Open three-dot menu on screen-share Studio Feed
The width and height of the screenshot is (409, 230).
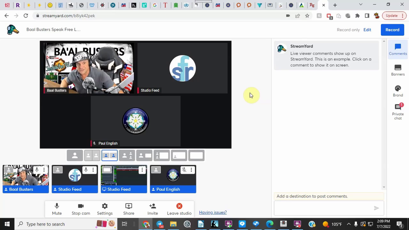click(x=142, y=170)
